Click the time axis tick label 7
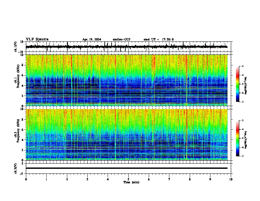 pyautogui.click(x=169, y=179)
